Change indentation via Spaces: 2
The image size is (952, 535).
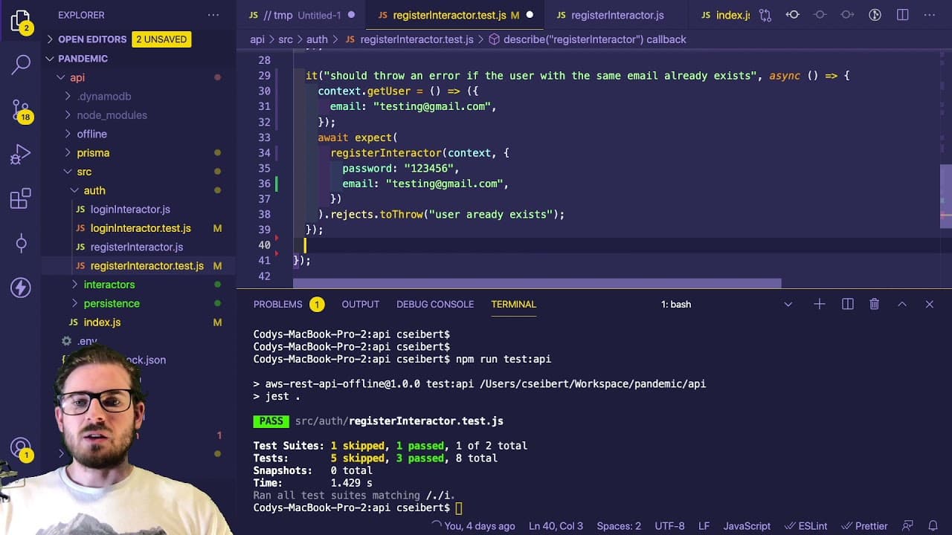point(618,525)
